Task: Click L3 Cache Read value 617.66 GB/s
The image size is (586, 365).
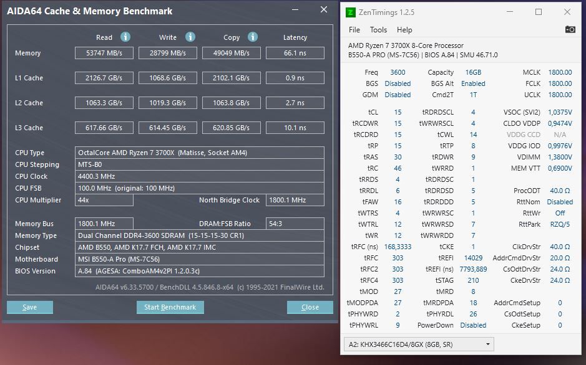Action: click(x=104, y=128)
